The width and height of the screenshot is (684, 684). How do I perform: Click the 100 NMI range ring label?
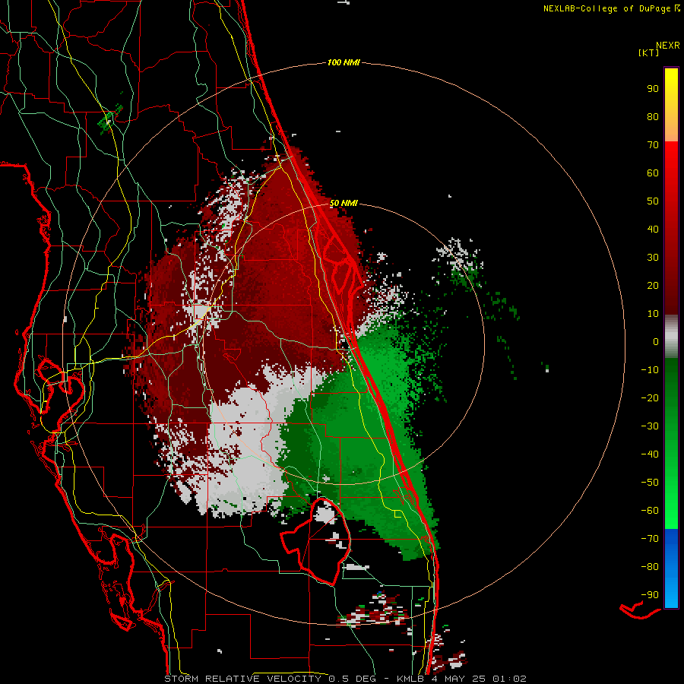coord(344,63)
